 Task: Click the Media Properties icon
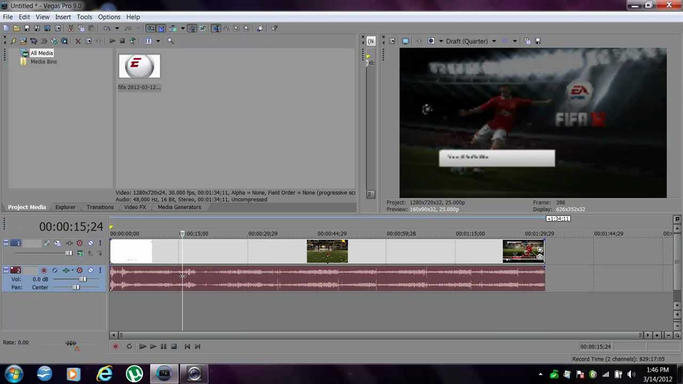[x=89, y=41]
